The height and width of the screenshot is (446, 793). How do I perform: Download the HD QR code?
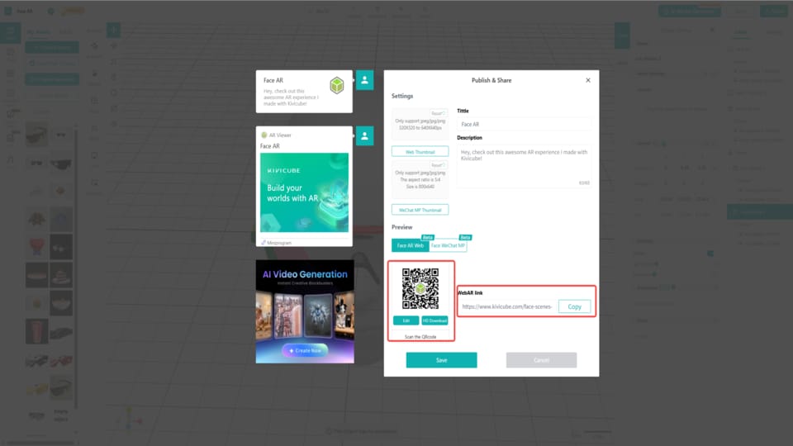click(434, 320)
